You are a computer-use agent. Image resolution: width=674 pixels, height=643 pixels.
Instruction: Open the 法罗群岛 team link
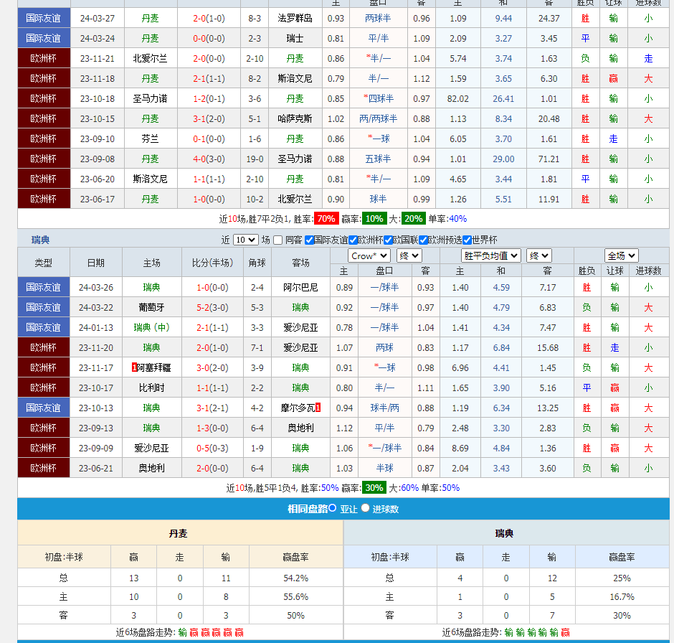click(x=295, y=18)
